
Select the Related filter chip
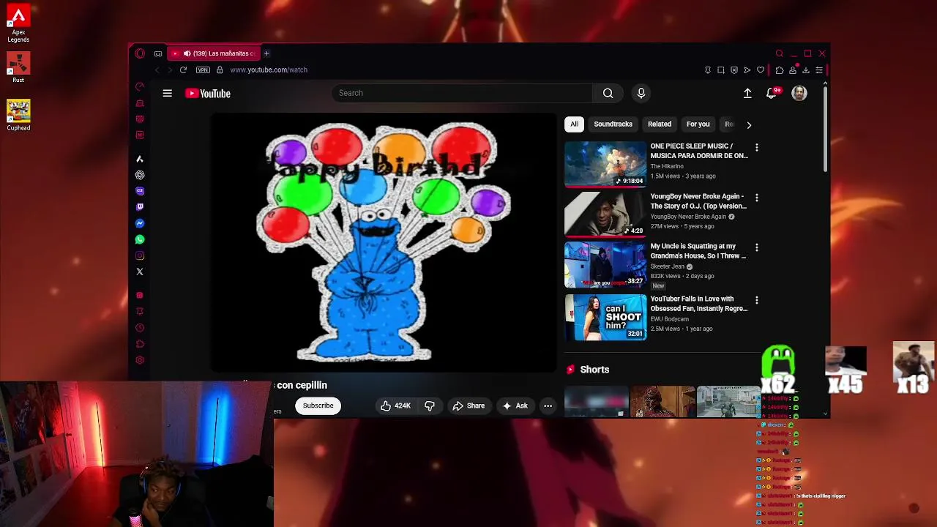660,124
